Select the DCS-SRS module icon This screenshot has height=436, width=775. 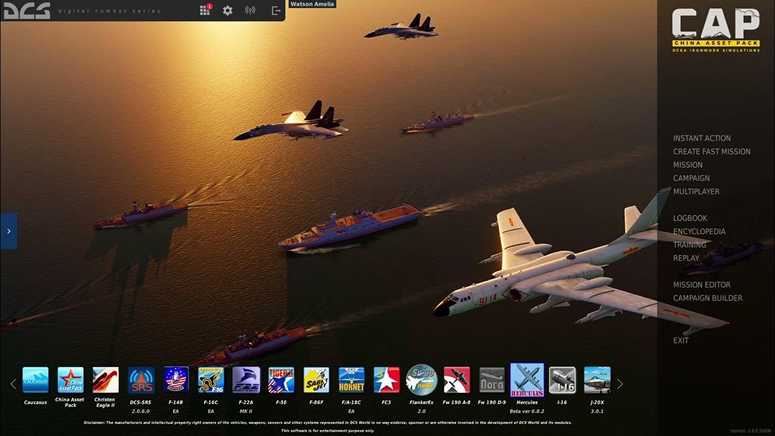tap(140, 380)
